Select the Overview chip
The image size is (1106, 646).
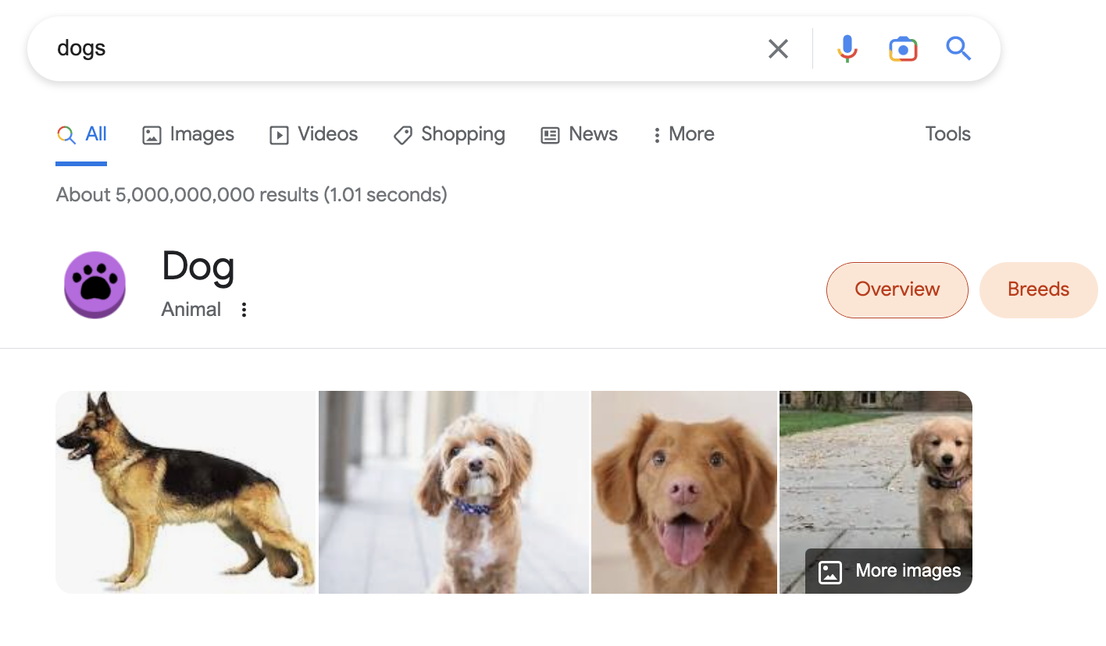pyautogui.click(x=897, y=289)
